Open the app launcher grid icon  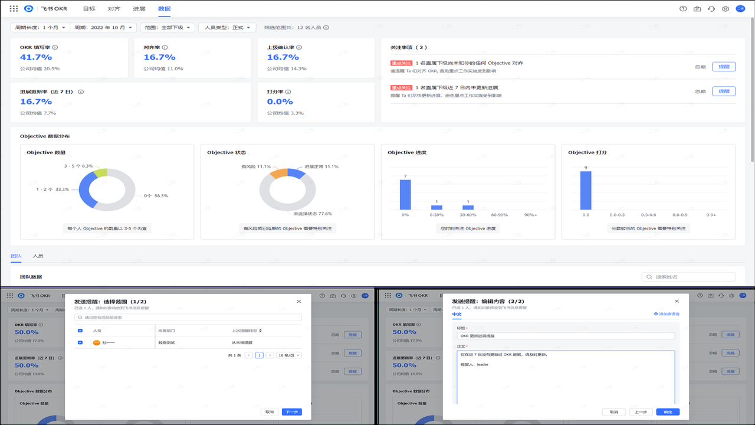(x=14, y=9)
